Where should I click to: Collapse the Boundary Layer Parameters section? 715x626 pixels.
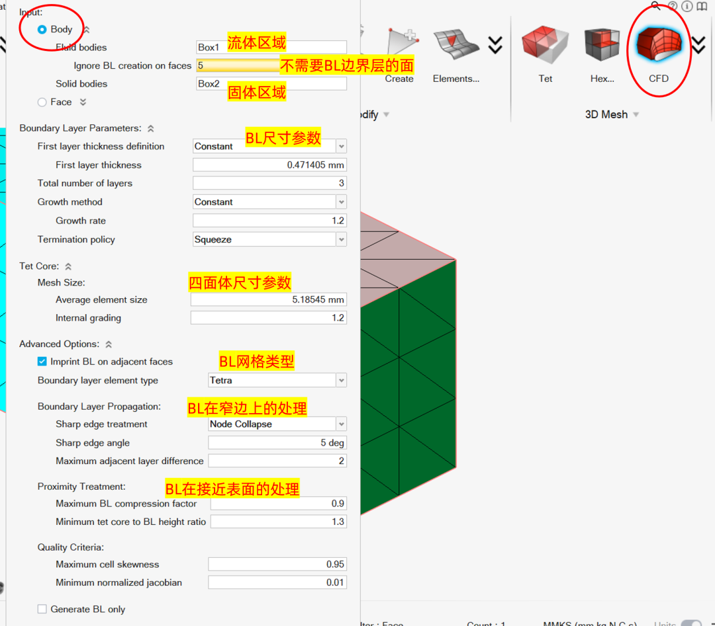tap(150, 128)
